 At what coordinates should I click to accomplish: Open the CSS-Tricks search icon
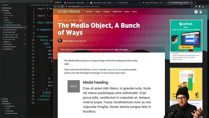[196, 12]
